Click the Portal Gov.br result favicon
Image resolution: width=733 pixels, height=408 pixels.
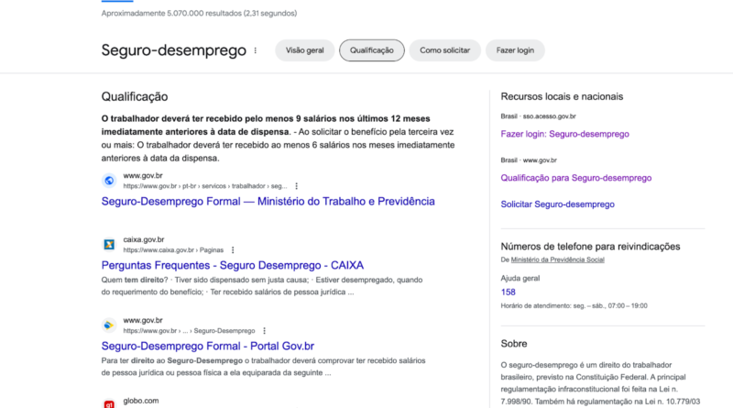109,325
